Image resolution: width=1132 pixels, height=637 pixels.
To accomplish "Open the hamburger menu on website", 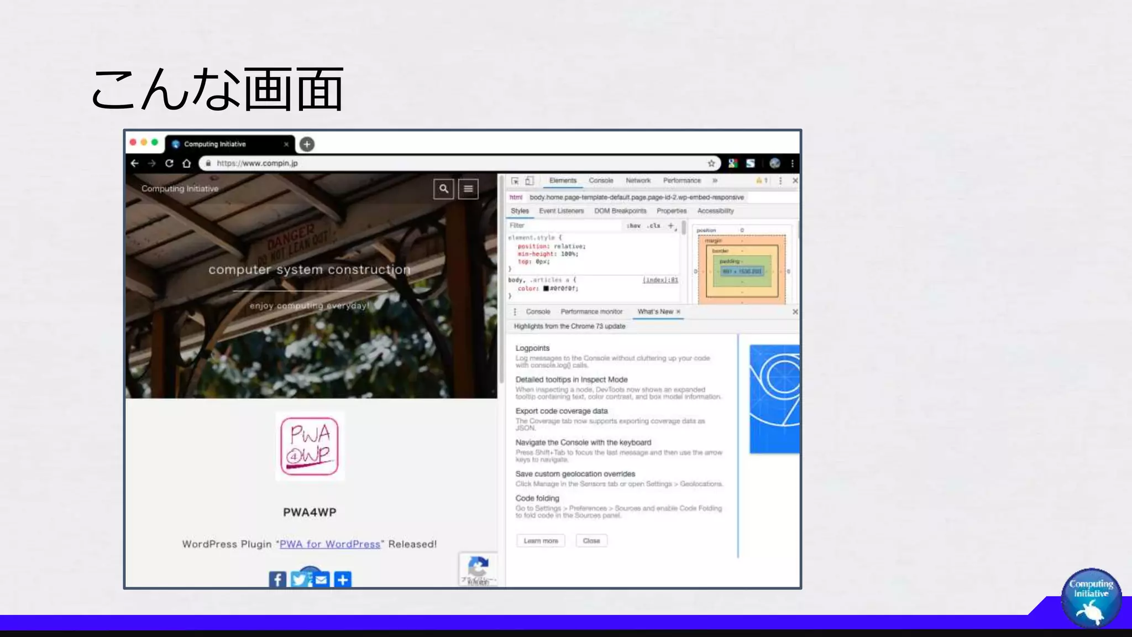I will [x=468, y=189].
